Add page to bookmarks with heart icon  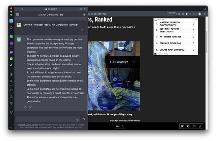(x=194, y=14)
